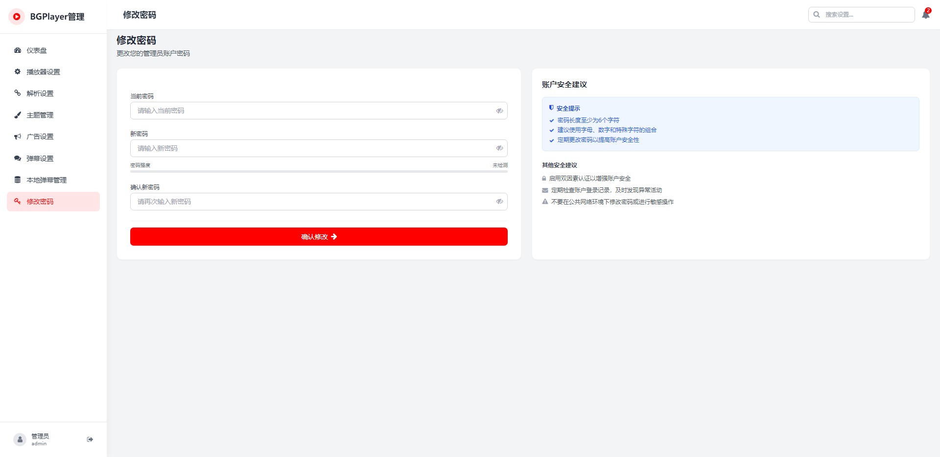Open 弹幕设置 sidebar entry

pyautogui.click(x=40, y=159)
